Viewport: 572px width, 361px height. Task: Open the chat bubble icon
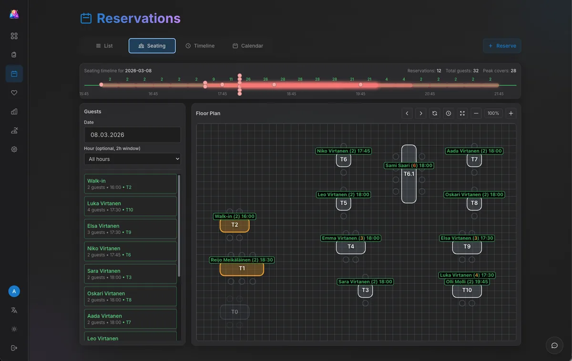pyautogui.click(x=554, y=345)
